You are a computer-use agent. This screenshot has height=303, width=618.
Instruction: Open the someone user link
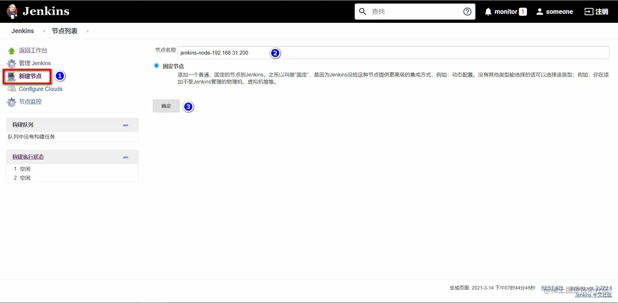pos(559,11)
